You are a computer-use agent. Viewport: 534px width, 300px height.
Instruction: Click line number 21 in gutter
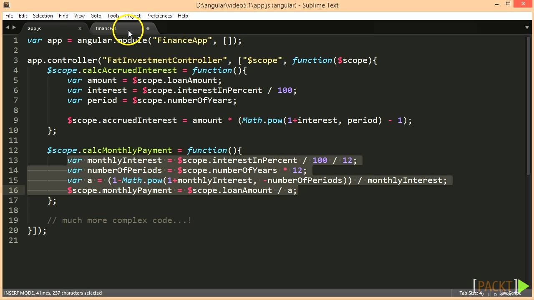pos(13,240)
